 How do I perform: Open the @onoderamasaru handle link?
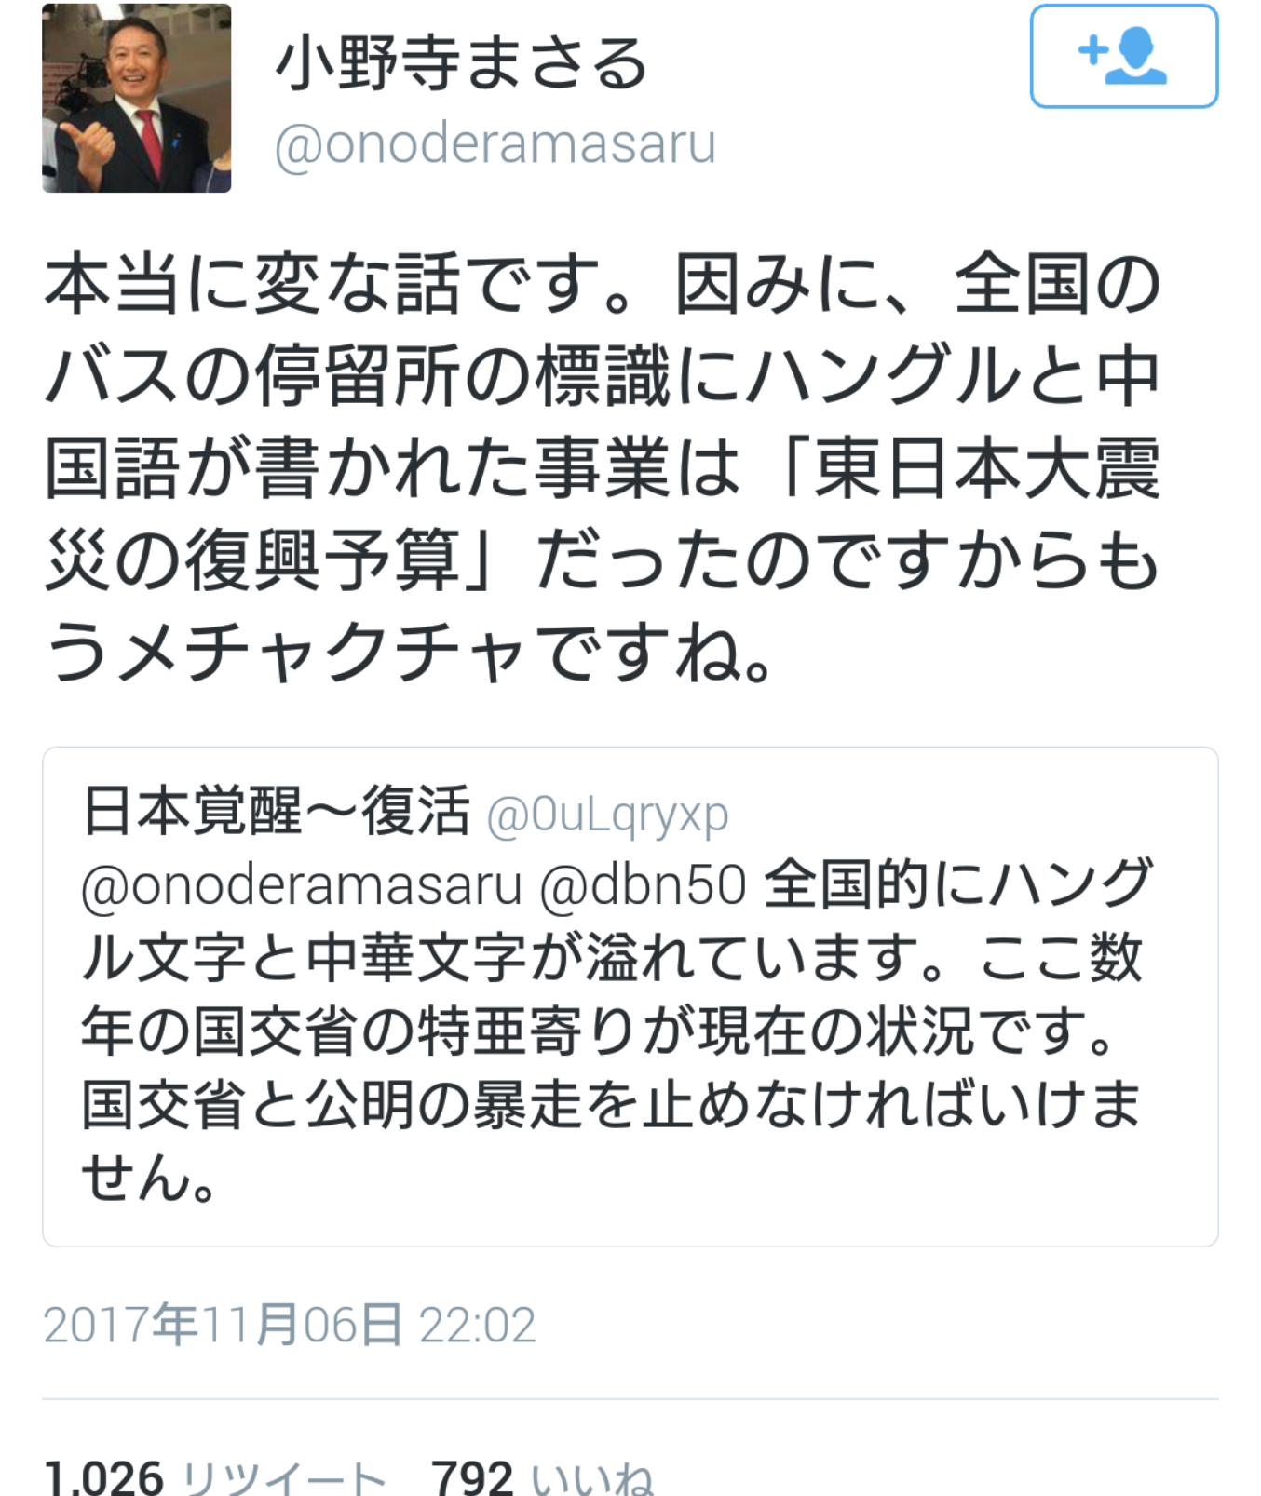(x=495, y=143)
